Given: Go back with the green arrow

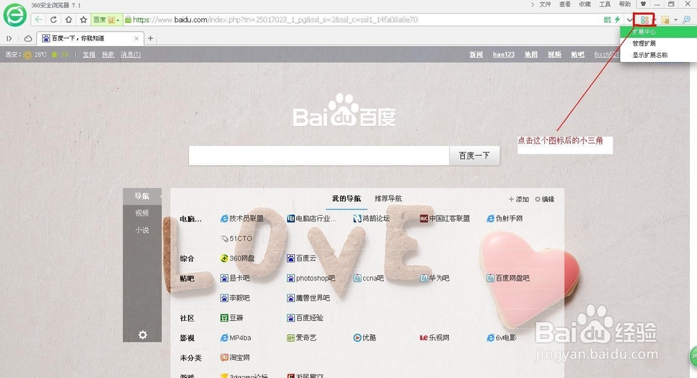Looking at the screenshot, I should [x=38, y=19].
